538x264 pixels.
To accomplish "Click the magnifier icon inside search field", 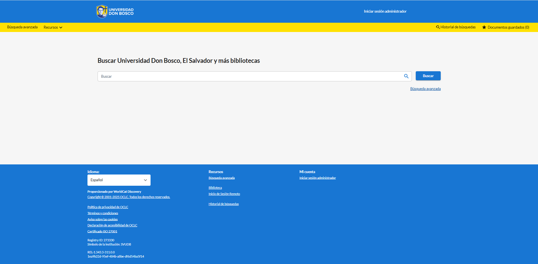I will pos(406,76).
